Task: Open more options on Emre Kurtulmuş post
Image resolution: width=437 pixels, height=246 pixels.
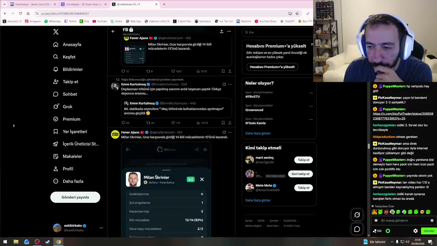Action: pyautogui.click(x=230, y=84)
